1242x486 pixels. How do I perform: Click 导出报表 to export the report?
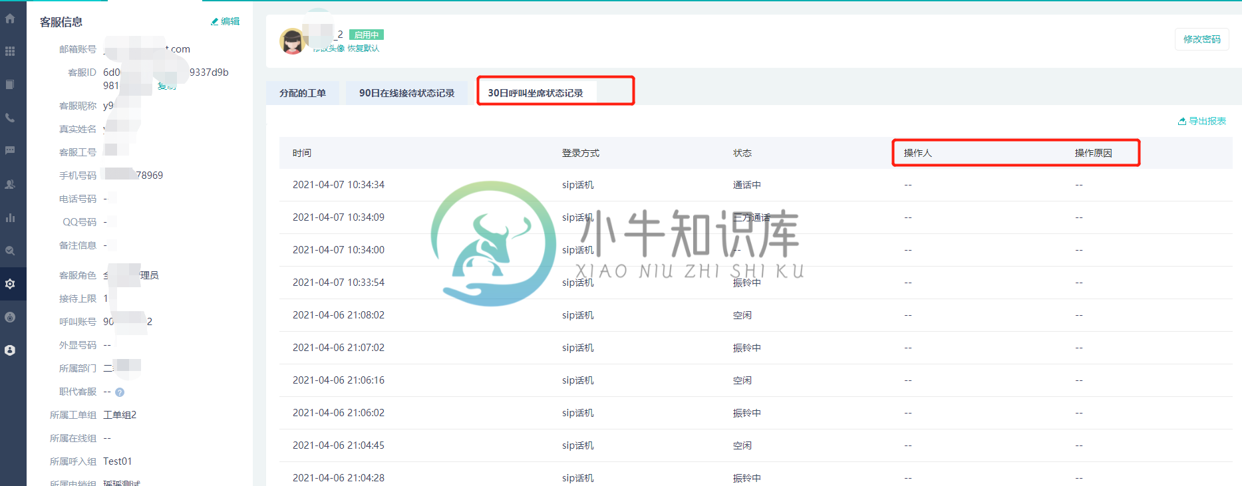point(1202,121)
